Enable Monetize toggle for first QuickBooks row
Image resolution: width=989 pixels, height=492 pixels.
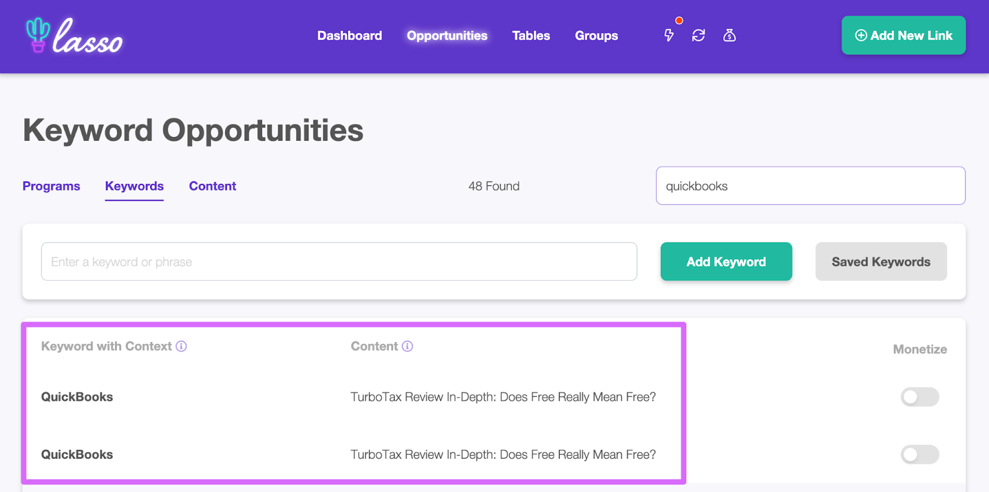click(x=920, y=397)
